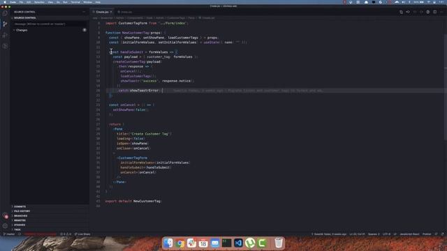Split the editor to the right
This screenshot has width=447, height=251.
tap(434, 12)
